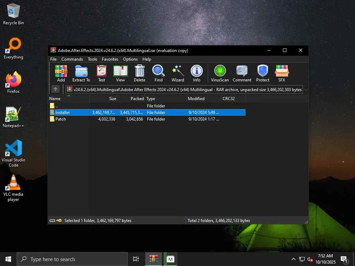The width and height of the screenshot is (355, 266).
Task: Open the Commands menu
Action: pos(72,59)
